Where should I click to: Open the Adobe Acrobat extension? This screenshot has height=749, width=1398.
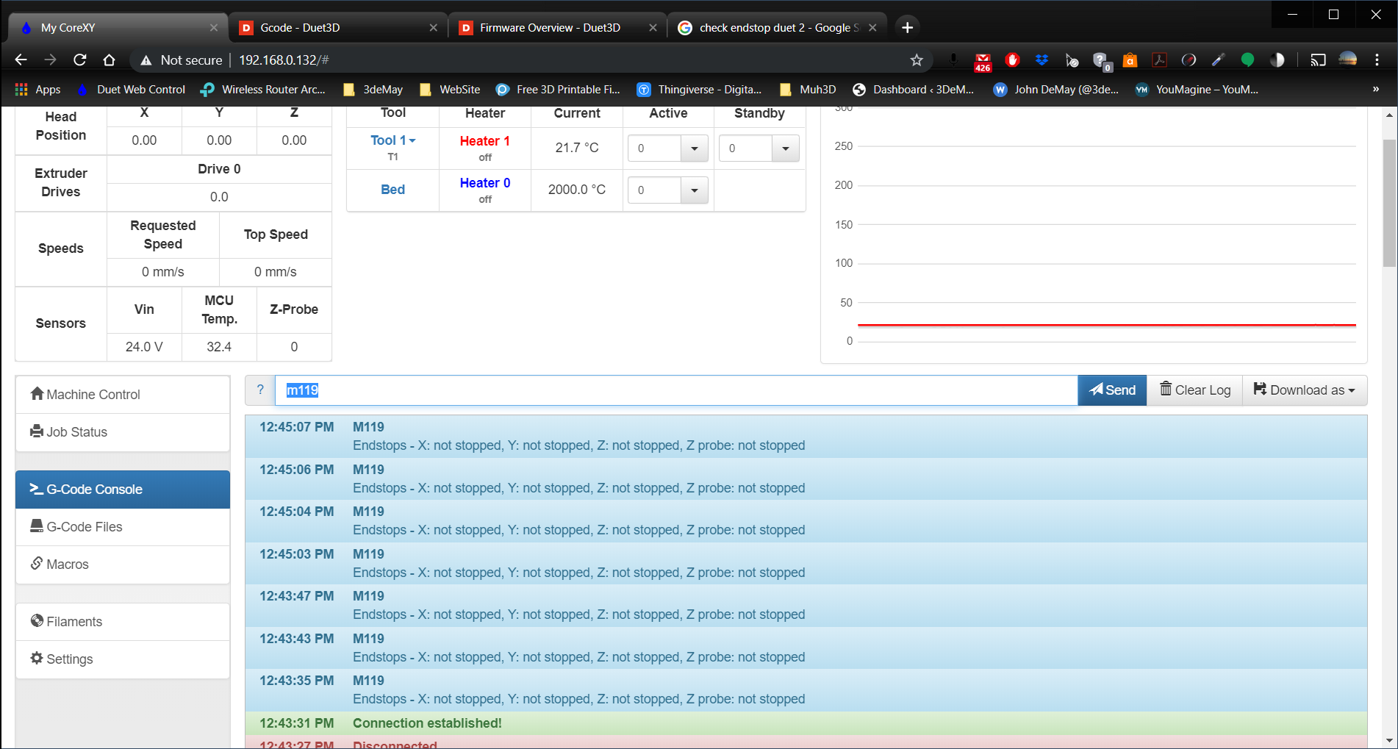(x=1159, y=60)
